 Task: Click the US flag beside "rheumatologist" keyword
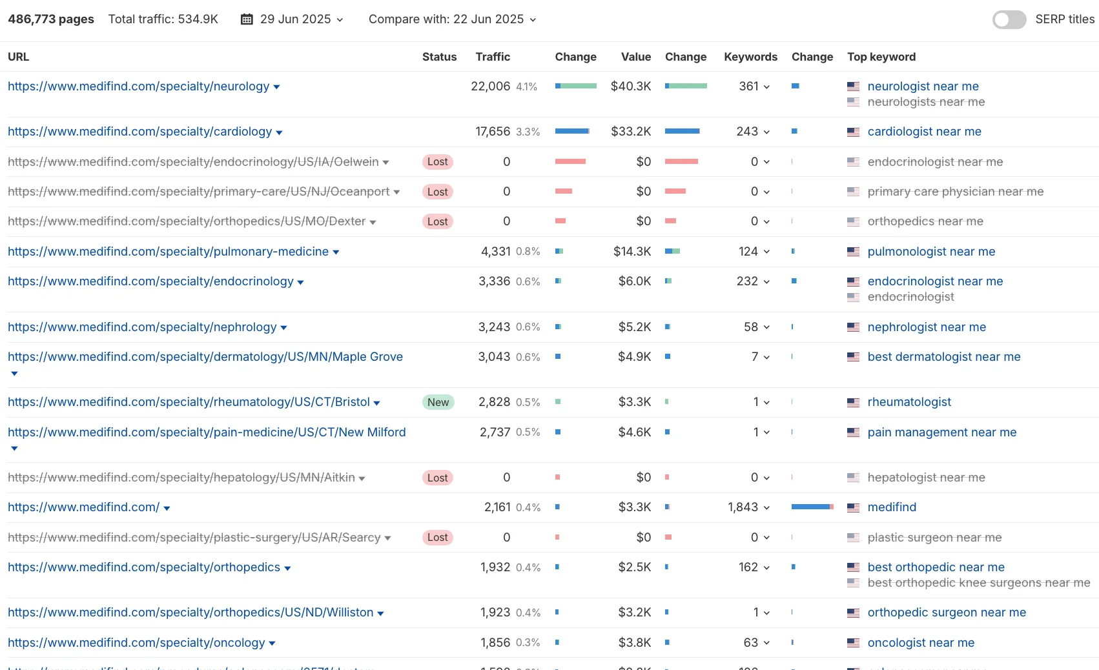tap(853, 401)
